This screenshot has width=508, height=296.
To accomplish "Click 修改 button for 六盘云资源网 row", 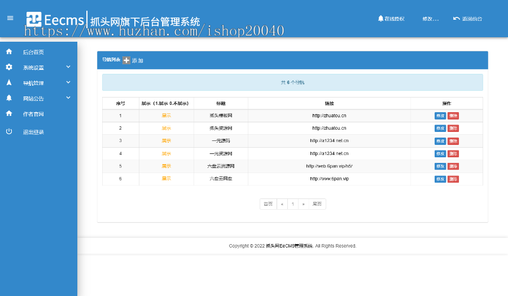I will point(440,166).
